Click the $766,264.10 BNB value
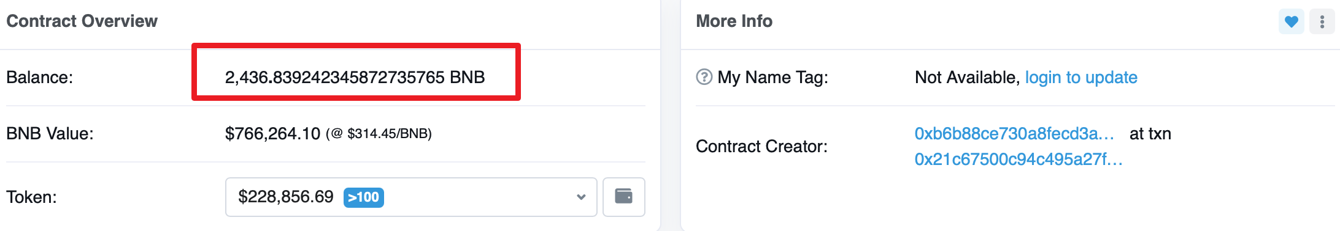Viewport: 1340px width, 231px height. 272,134
